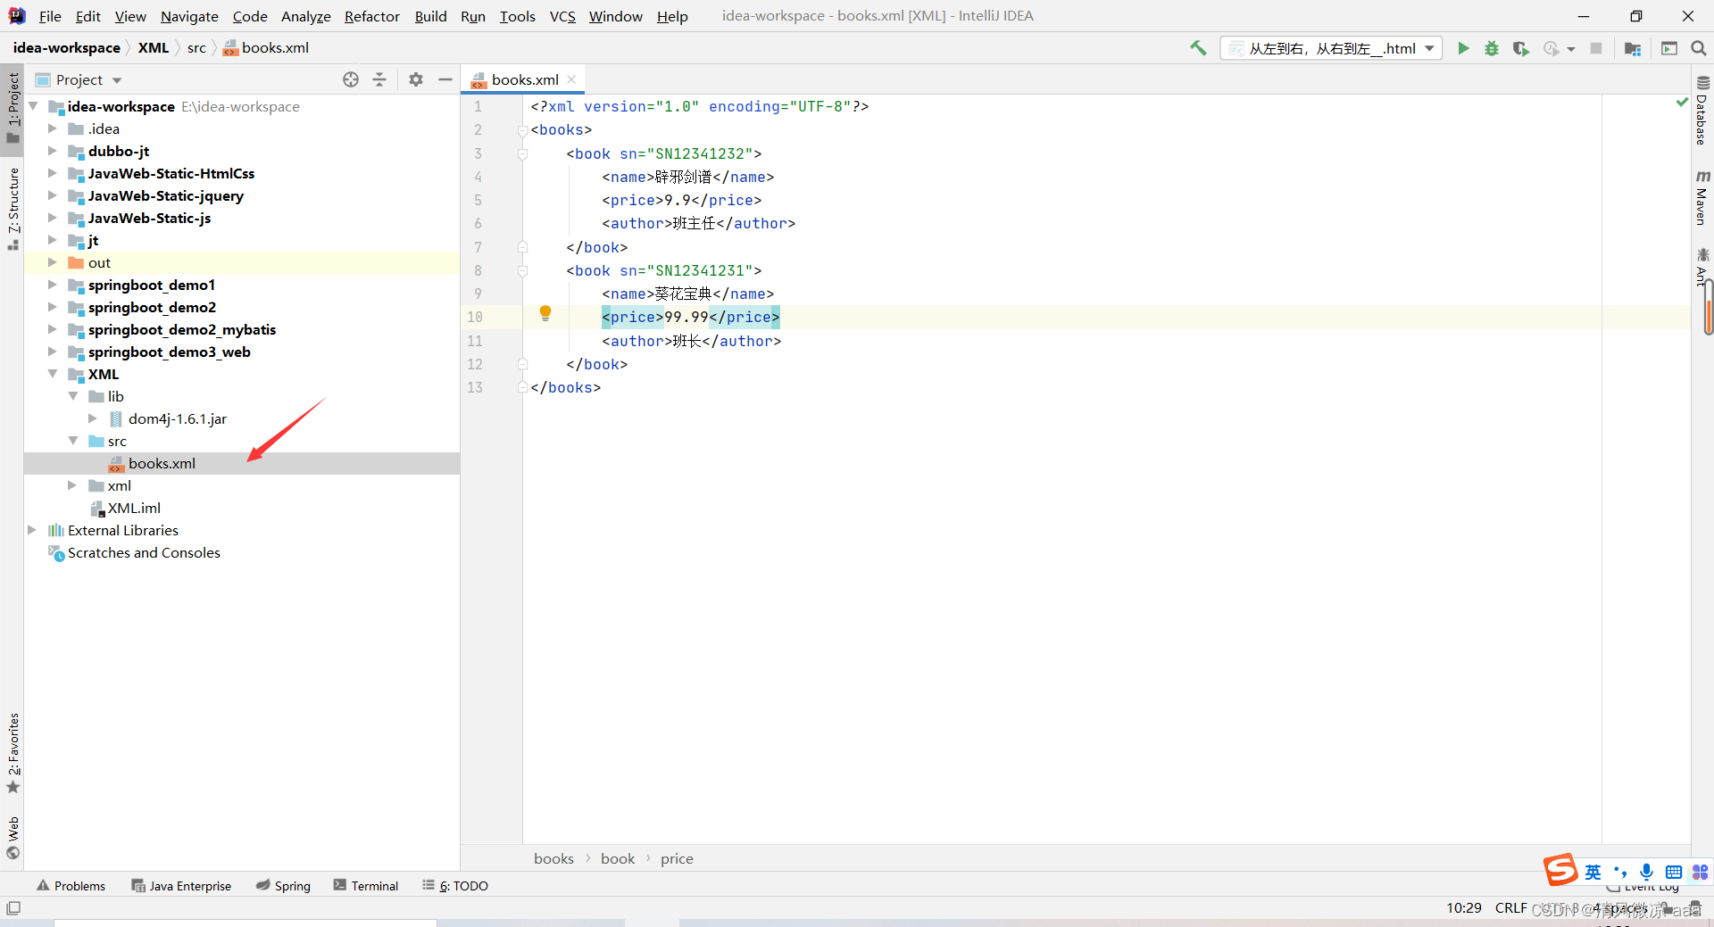Screen dimensions: 1714x927
Task: Fold the books tag on line 2
Action: [523, 130]
